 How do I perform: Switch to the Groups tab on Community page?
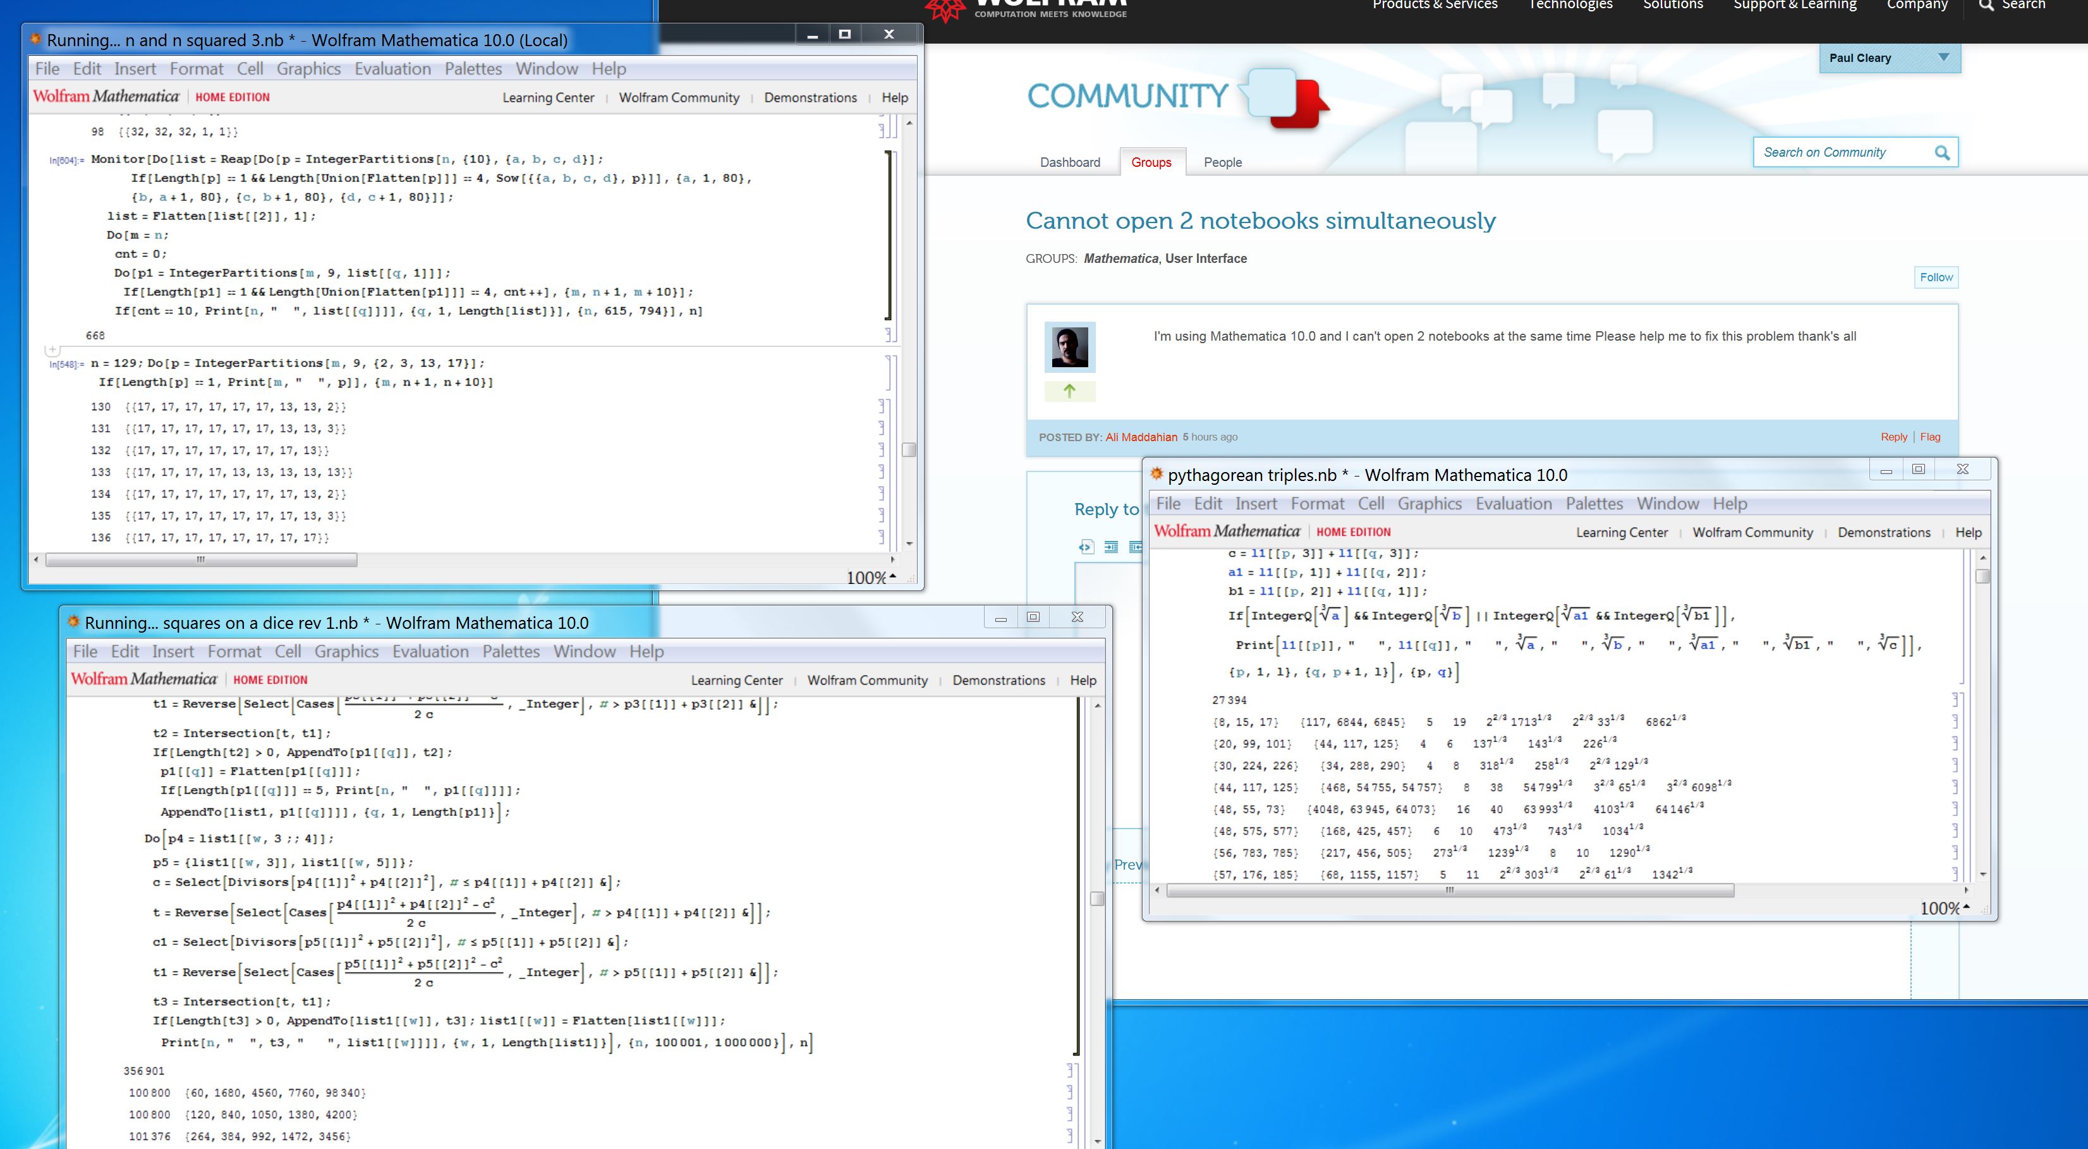coord(1152,162)
